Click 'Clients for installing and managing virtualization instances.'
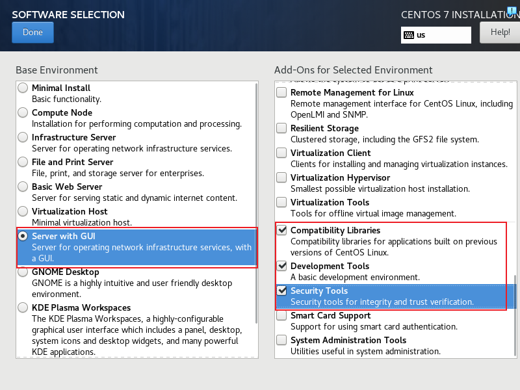This screenshot has width=520, height=390. pos(399,164)
